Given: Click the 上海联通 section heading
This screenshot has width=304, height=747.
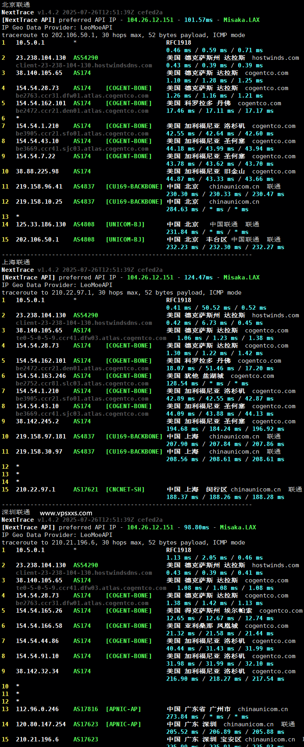Looking at the screenshot, I should pyautogui.click(x=16, y=262).
